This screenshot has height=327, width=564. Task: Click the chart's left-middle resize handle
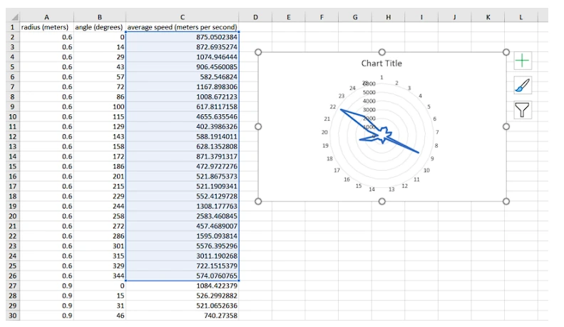coord(258,126)
